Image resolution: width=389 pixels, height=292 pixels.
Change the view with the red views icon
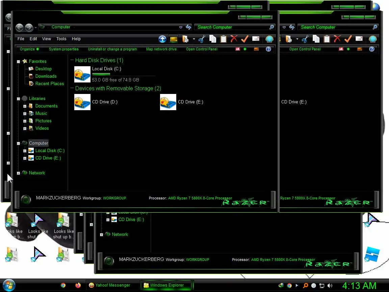click(x=238, y=49)
